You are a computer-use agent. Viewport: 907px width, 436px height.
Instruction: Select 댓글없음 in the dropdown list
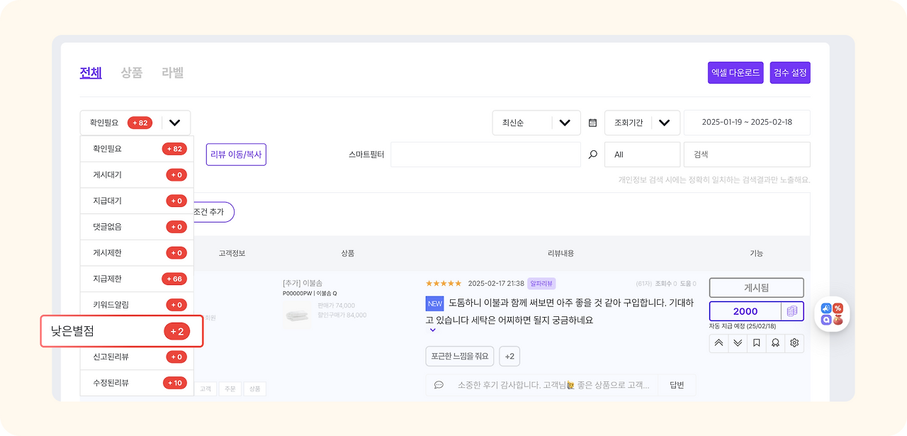coord(137,227)
